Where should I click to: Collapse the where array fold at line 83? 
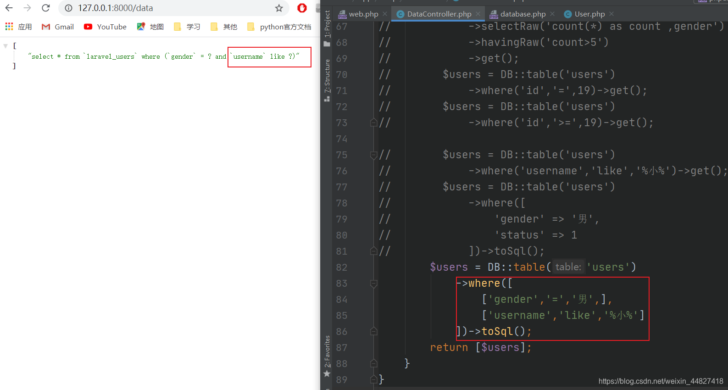[x=374, y=284]
